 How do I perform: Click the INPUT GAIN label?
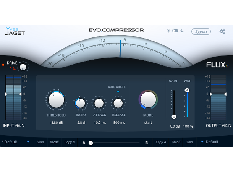pyautogui.click(x=13, y=125)
